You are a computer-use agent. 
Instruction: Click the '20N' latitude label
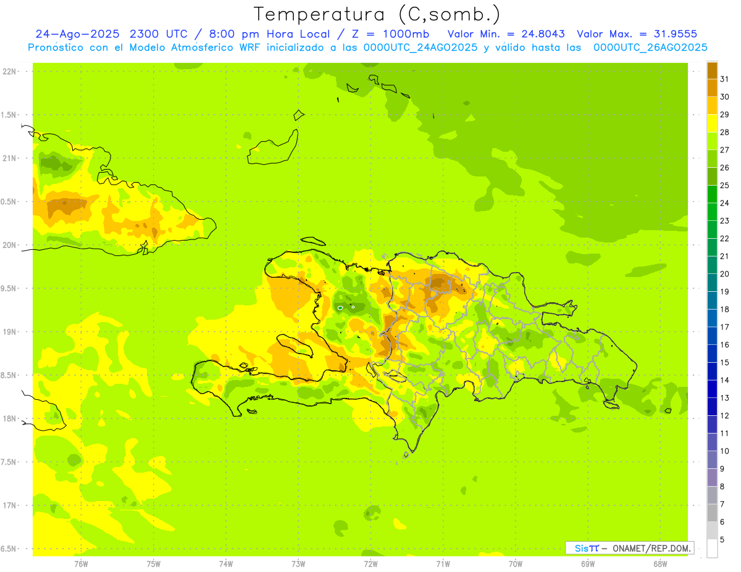(10, 245)
